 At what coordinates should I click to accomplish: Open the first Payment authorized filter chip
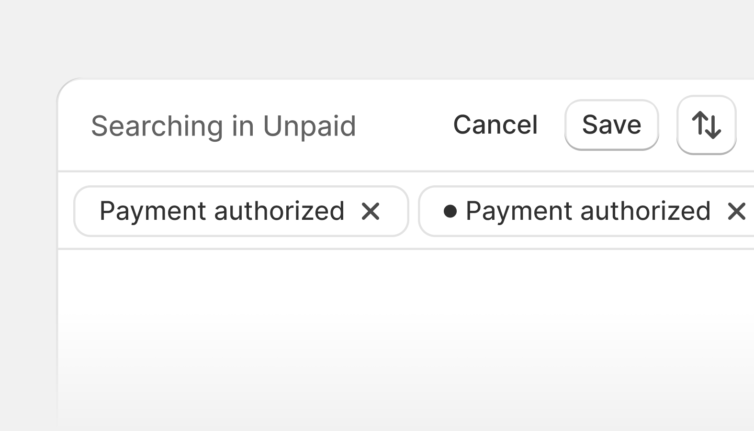pyautogui.click(x=222, y=211)
